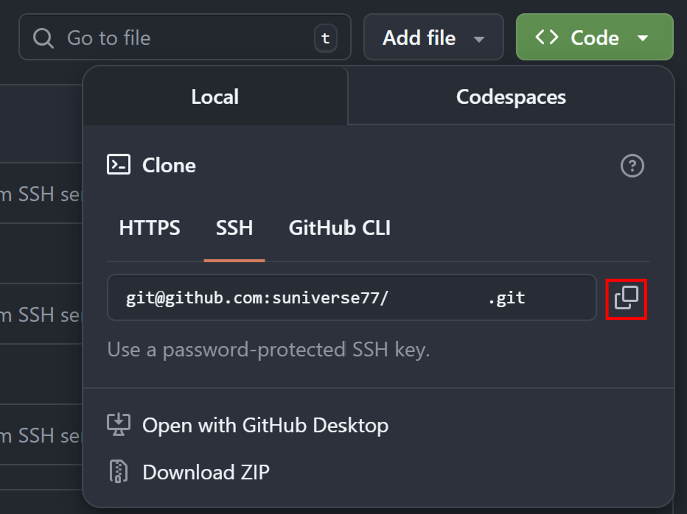The width and height of the screenshot is (687, 514).
Task: Open the Add file dropdown
Action: 434,37
